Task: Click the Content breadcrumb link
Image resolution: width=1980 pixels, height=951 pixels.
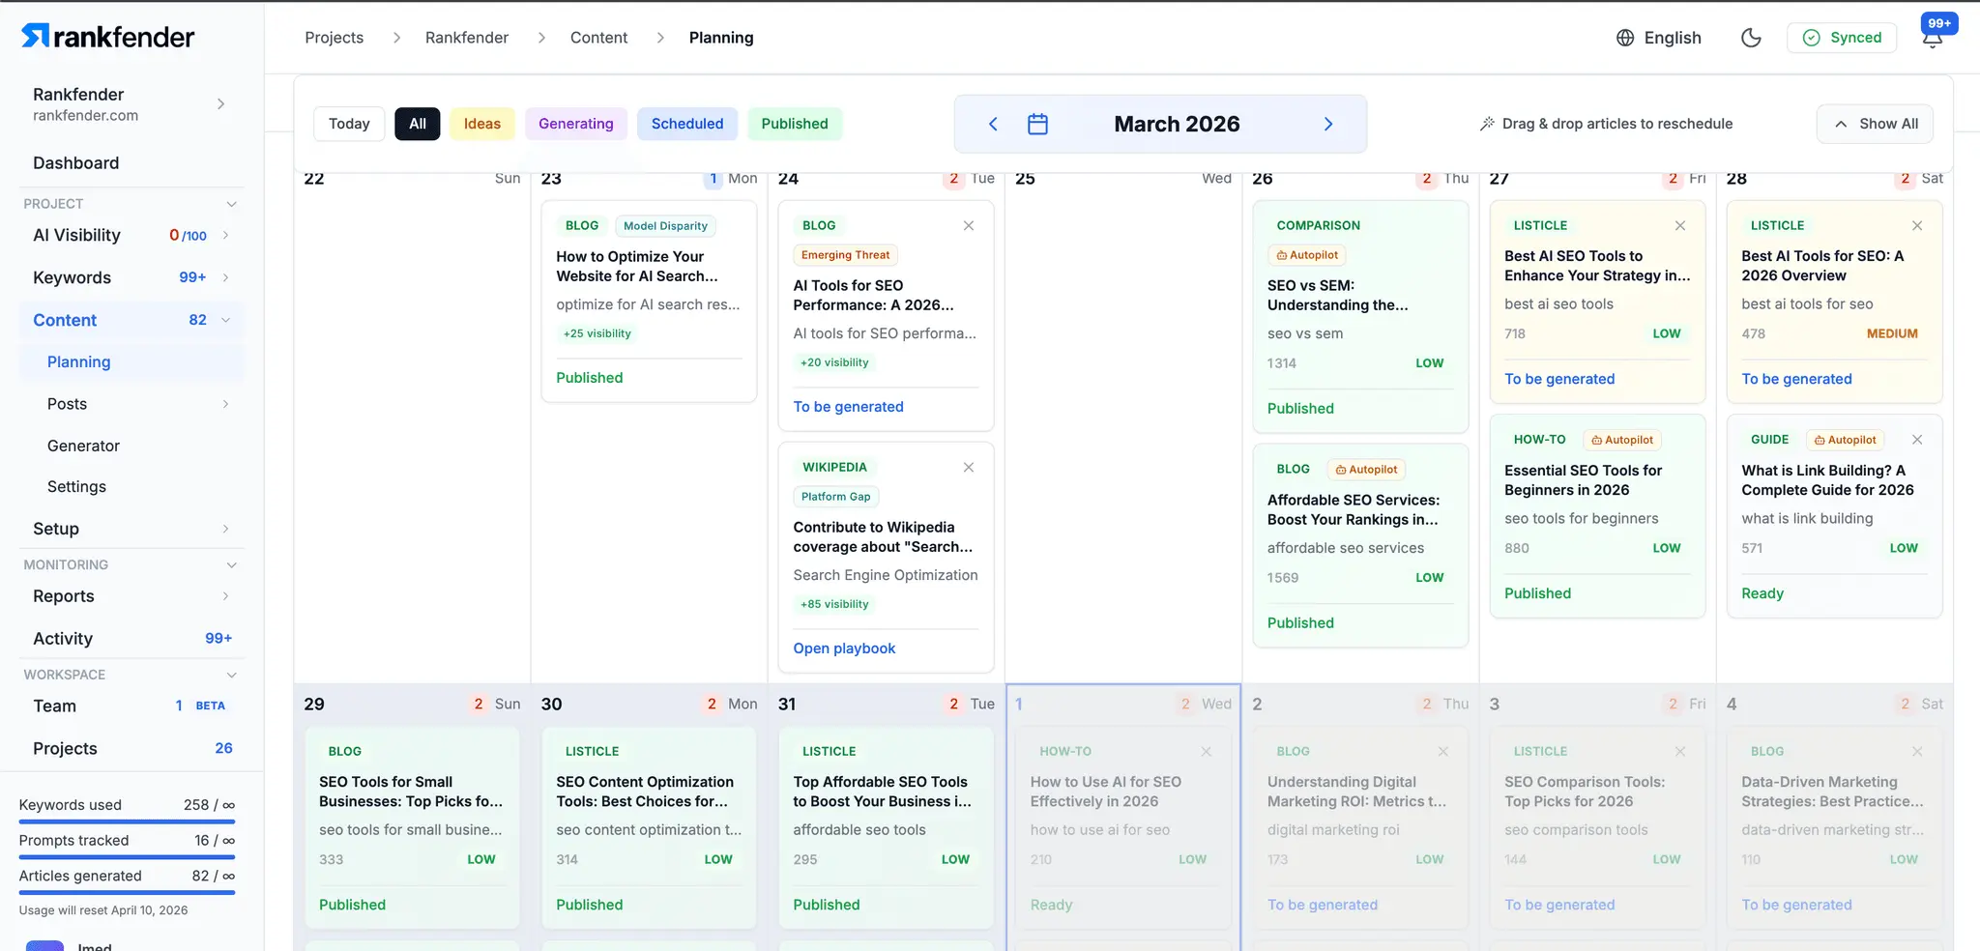Action: pos(598,38)
